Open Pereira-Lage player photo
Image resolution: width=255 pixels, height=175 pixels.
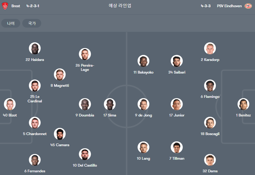[85, 54]
